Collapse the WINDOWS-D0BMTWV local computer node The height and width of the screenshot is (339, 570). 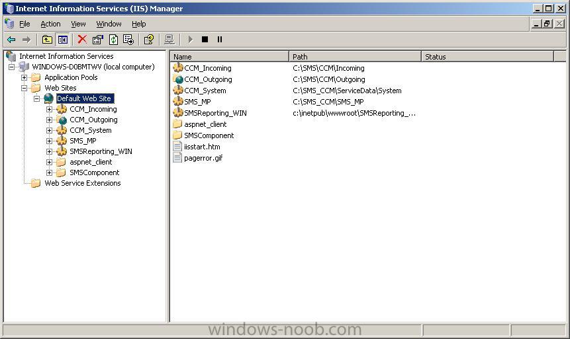(12, 67)
